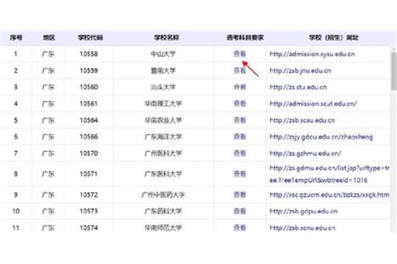The width and height of the screenshot is (397, 264).
Task: Open 查看 link for 广州医科大学
Action: (240, 153)
